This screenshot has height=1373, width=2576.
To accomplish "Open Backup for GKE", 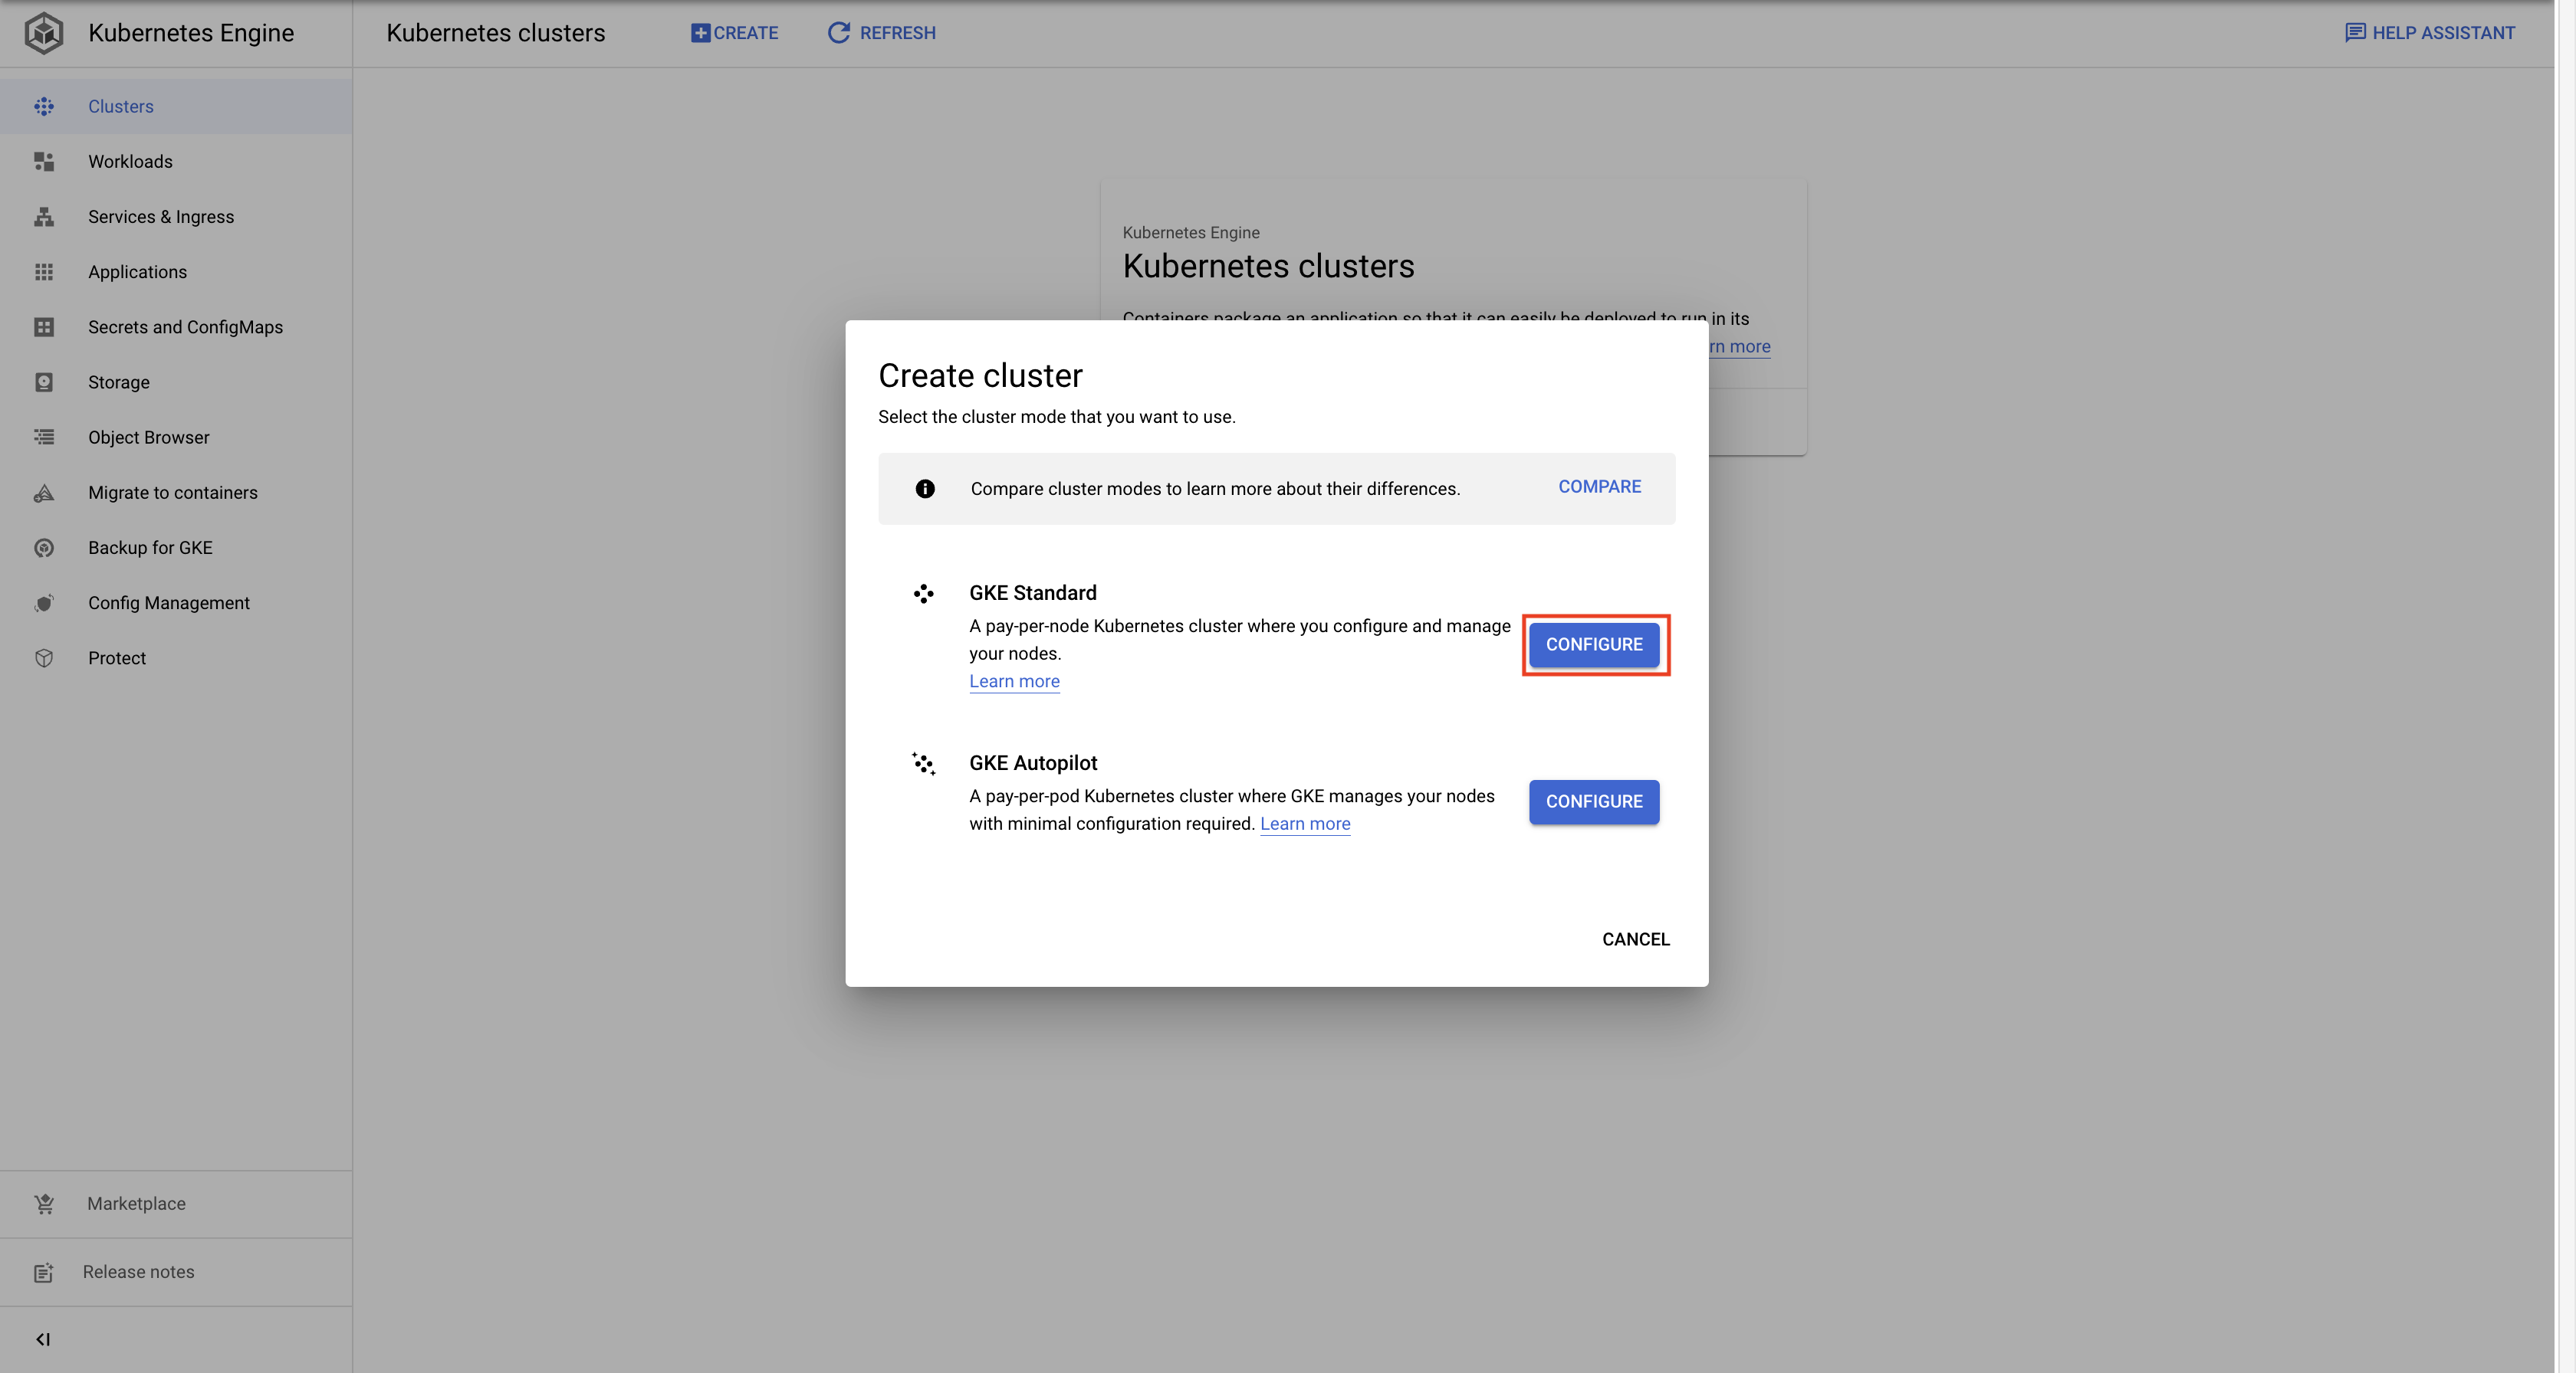I will (43, 548).
